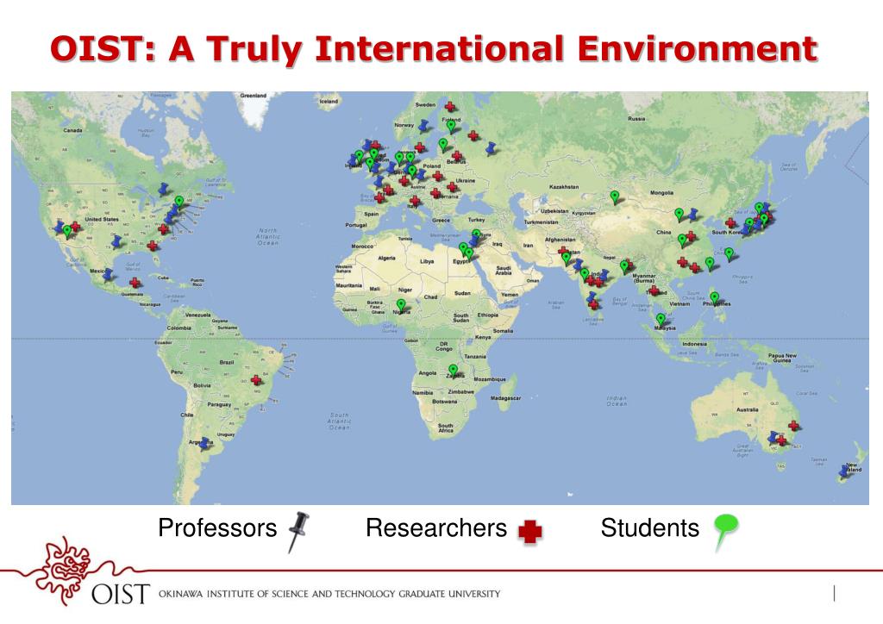Select the green marker east of Kazakhstan
Image resolution: width=883 pixels, height=624 pixels.
click(x=615, y=197)
